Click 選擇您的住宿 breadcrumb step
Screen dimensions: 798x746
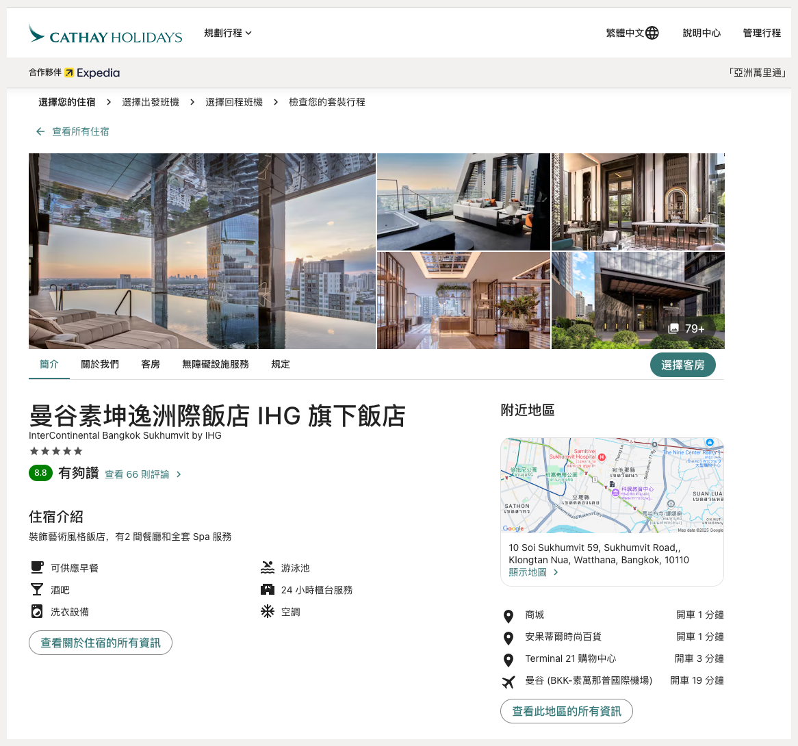pyautogui.click(x=67, y=102)
